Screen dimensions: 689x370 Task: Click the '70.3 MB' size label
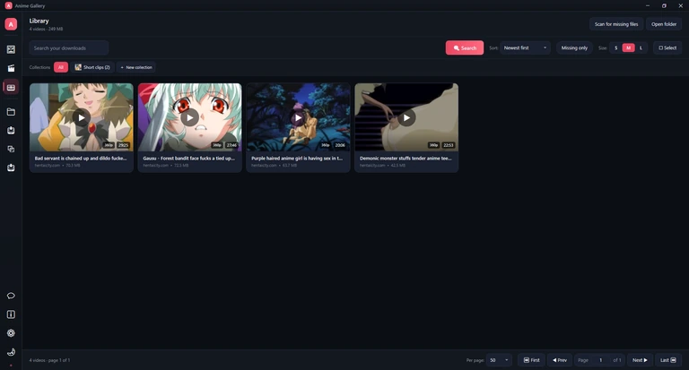coord(73,166)
